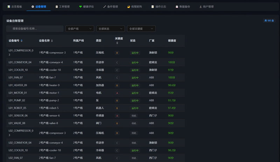Select the 设备管理 tab
The image size is (280, 162).
38,7
